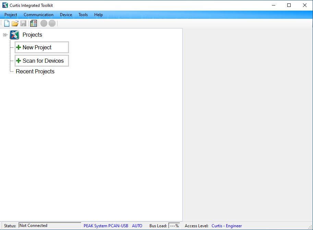Click the Projects tree root icon
313x230 pixels.
click(x=15, y=35)
